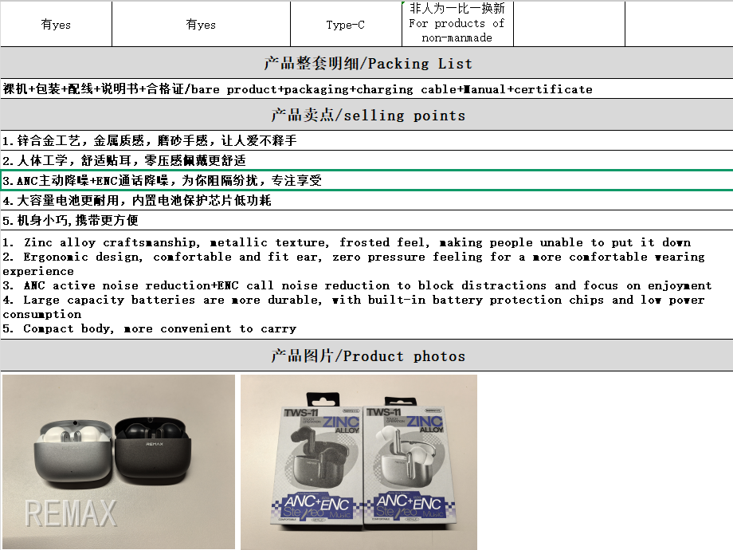Select the 'For products of non-manmade' cell
This screenshot has width=733, height=550.
pyautogui.click(x=457, y=23)
